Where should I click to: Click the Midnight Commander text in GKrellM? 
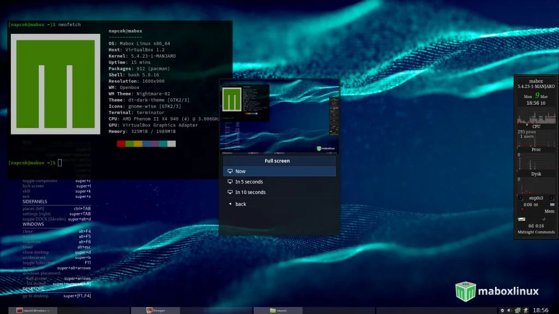point(536,232)
